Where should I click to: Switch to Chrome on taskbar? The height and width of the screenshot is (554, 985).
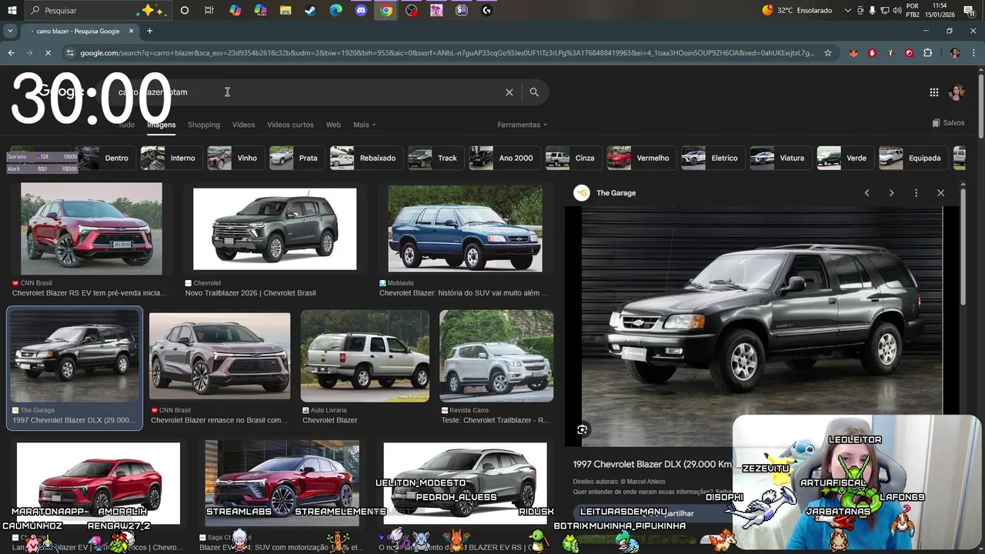[386, 10]
